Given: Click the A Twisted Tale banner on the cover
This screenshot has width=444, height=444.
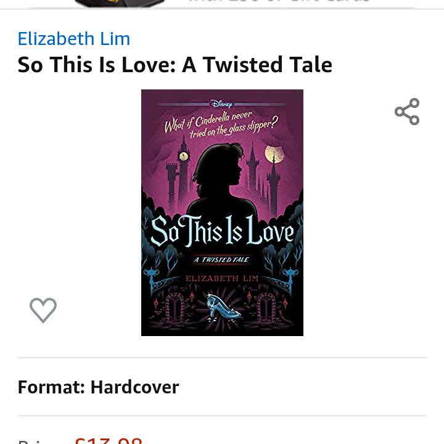Looking at the screenshot, I should click(222, 260).
